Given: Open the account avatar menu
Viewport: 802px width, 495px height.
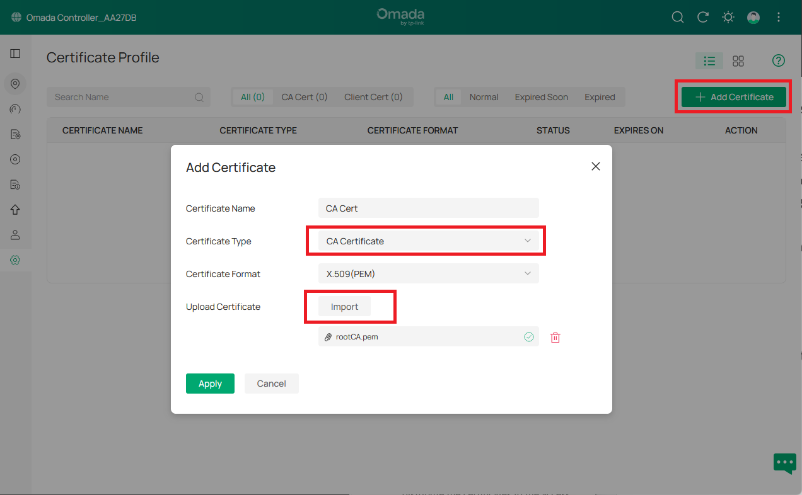Looking at the screenshot, I should pos(753,17).
